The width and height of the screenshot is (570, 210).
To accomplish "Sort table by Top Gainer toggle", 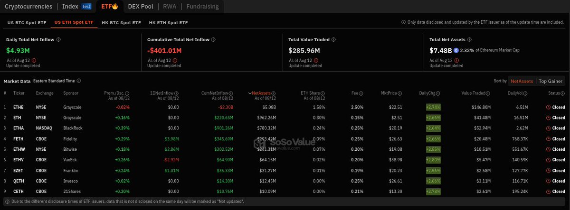I will (551, 81).
